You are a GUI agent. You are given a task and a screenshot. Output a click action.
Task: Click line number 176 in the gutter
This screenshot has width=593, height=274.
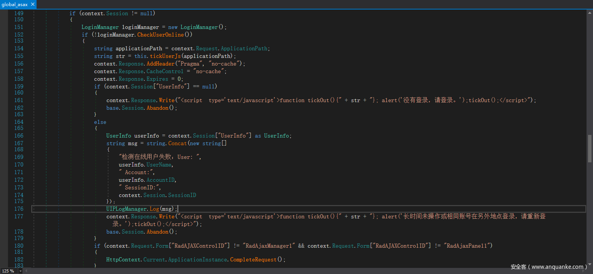19,209
